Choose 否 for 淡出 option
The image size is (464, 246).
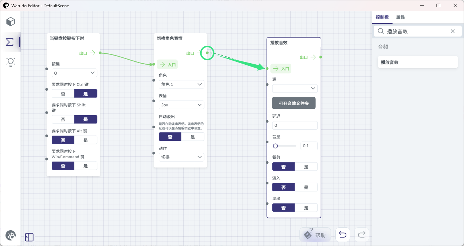pyautogui.click(x=284, y=208)
